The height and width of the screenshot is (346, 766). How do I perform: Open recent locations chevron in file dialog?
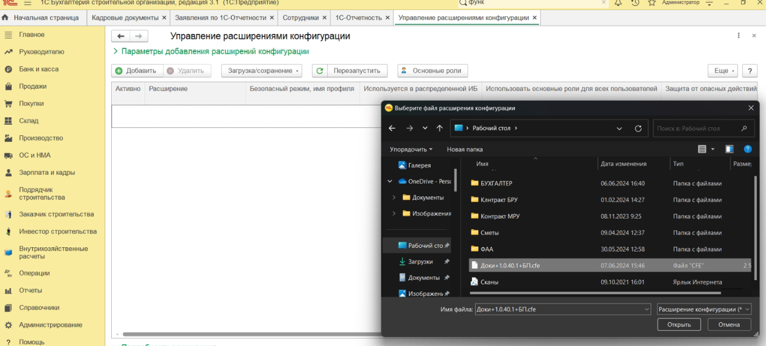click(x=425, y=128)
